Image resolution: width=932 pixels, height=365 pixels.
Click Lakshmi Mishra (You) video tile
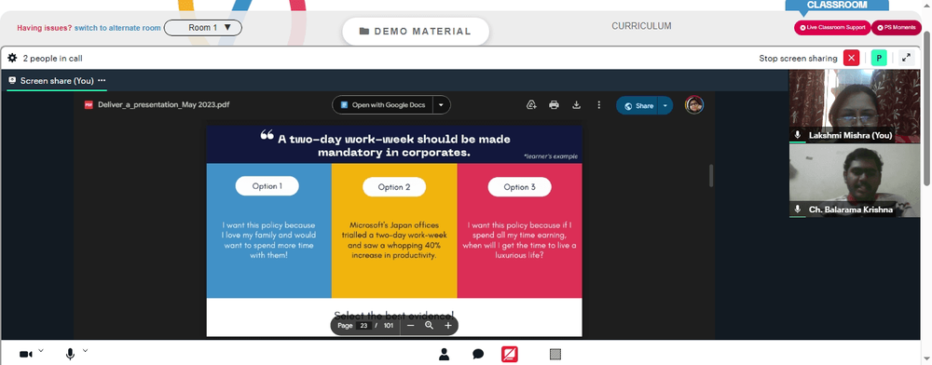tap(854, 105)
